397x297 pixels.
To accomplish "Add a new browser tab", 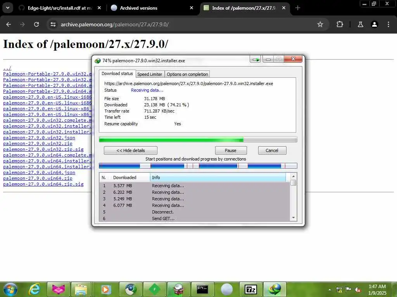I will tap(298, 8).
